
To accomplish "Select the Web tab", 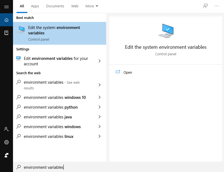I will pos(75,6).
